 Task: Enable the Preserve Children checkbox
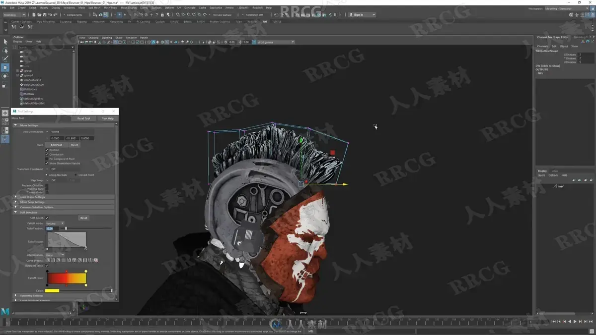[47, 185]
